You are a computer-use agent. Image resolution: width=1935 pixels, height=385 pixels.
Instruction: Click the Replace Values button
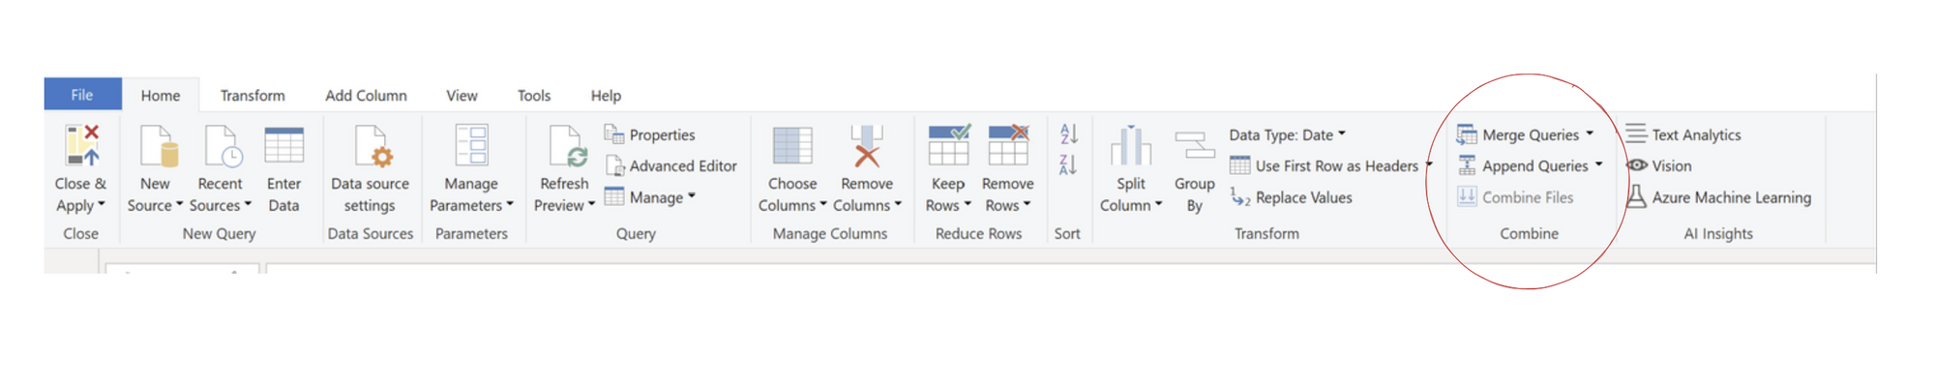coord(1292,197)
